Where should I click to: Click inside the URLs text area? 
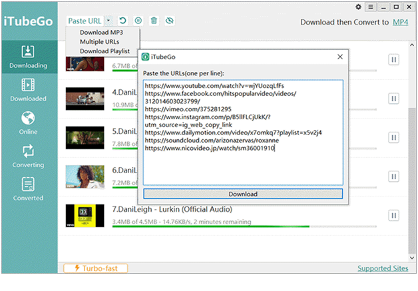243,133
